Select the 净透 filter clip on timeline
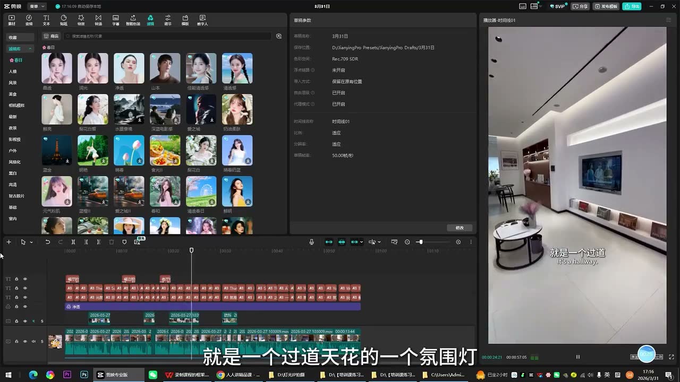The width and height of the screenshot is (680, 382). click(212, 307)
